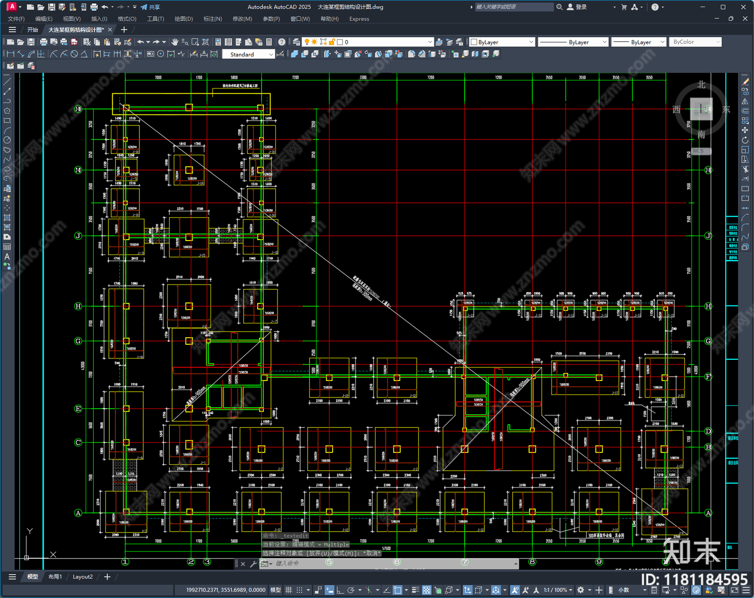Open the 绘图(D) menu

[x=184, y=19]
